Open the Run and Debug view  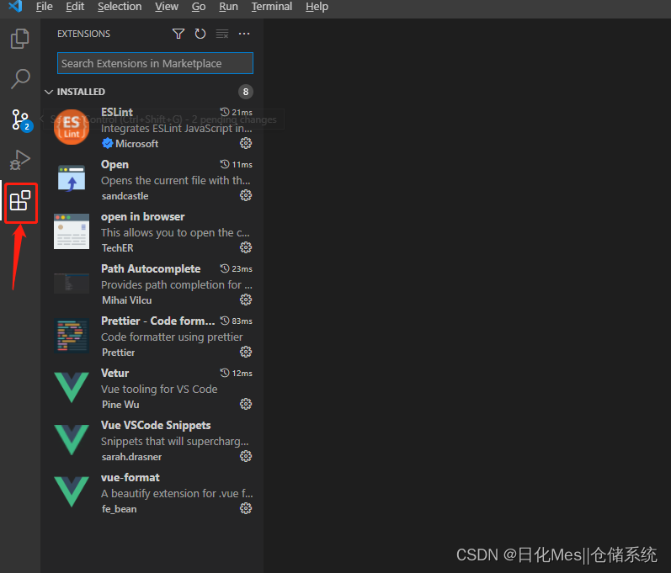tap(19, 160)
